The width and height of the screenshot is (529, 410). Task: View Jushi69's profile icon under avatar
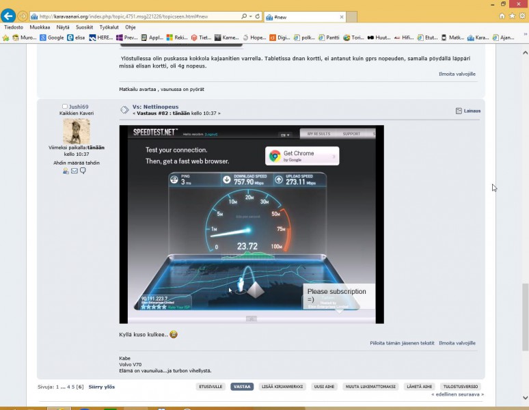(x=66, y=171)
